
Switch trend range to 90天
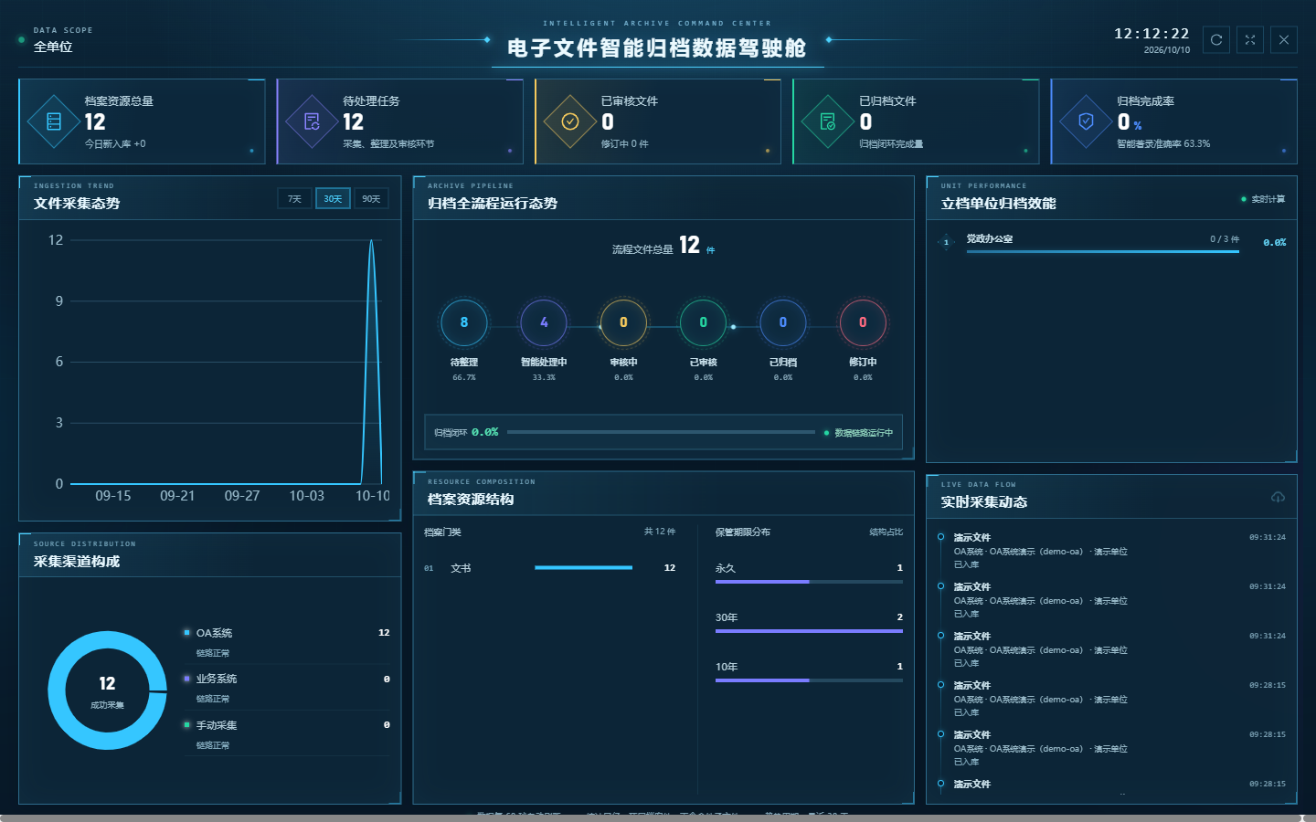click(x=371, y=198)
